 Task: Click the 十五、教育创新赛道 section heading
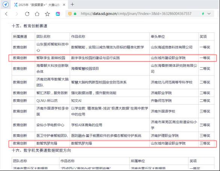click(x=30, y=26)
